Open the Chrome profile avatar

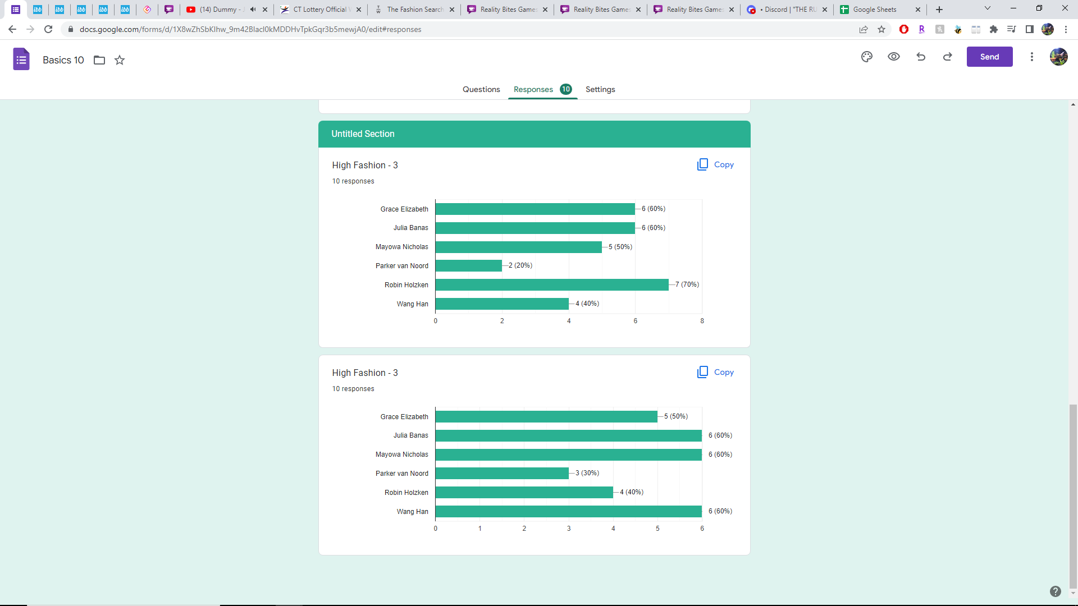click(1048, 29)
